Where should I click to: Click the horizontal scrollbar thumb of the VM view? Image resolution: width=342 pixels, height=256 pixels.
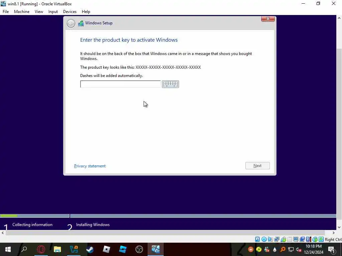coord(165,233)
